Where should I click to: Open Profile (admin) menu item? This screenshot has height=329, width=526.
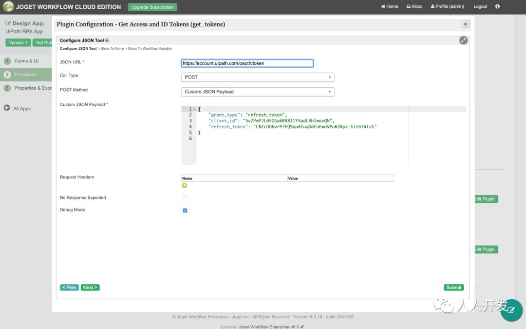[x=448, y=6]
